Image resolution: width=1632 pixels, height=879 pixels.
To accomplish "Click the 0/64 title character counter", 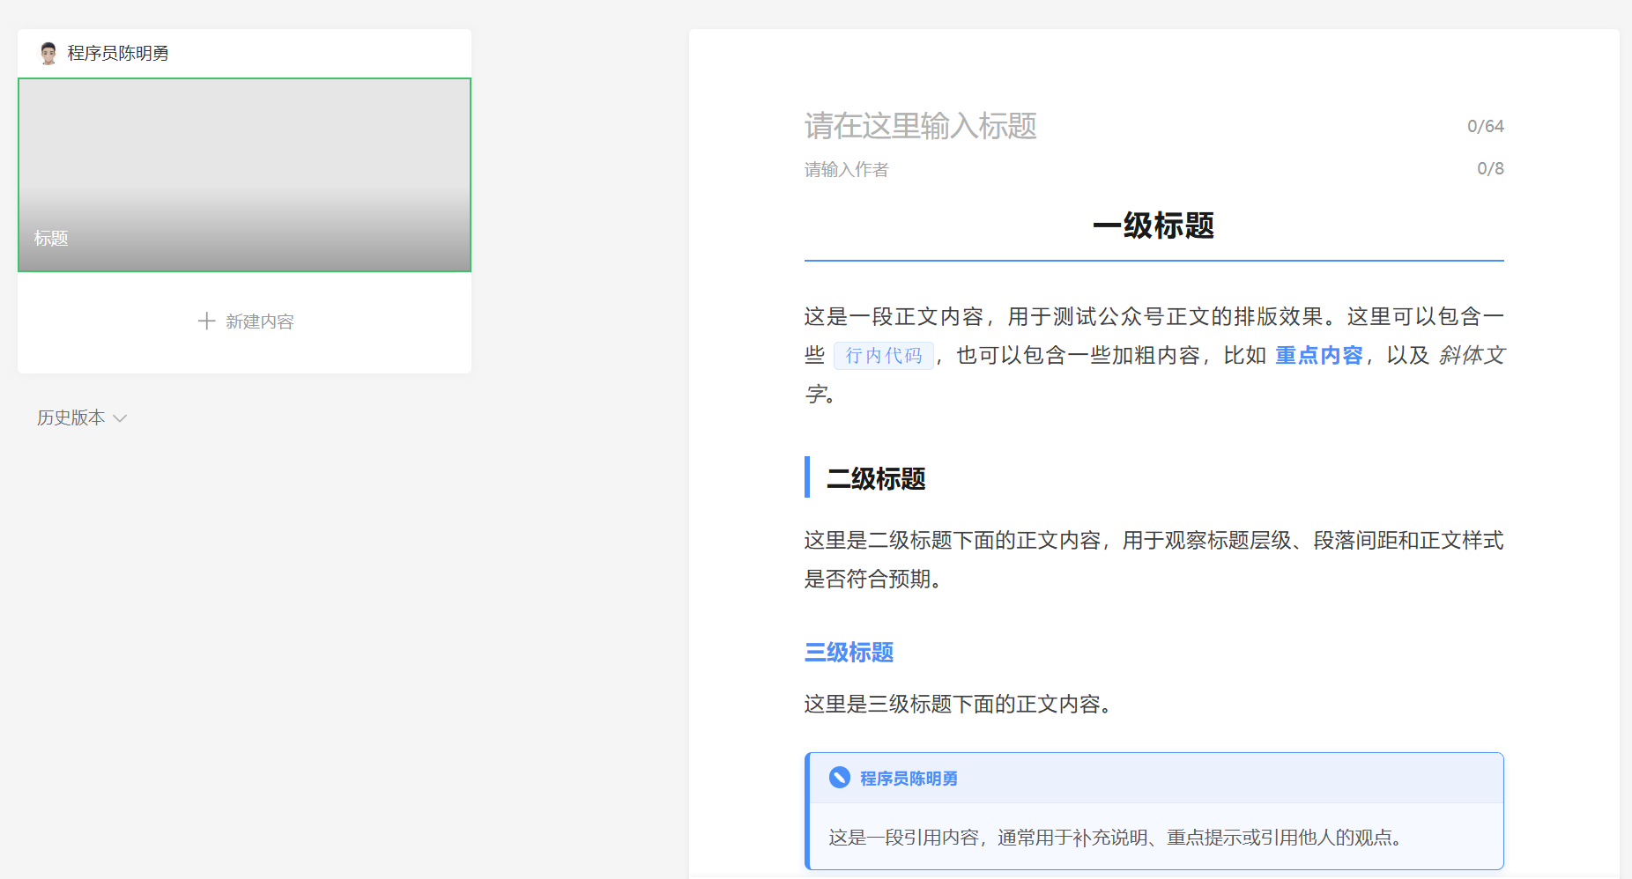I will [1485, 127].
